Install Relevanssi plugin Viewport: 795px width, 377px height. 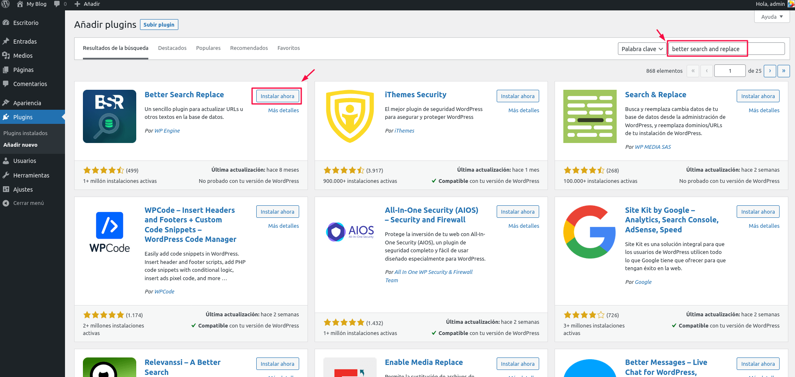277,364
